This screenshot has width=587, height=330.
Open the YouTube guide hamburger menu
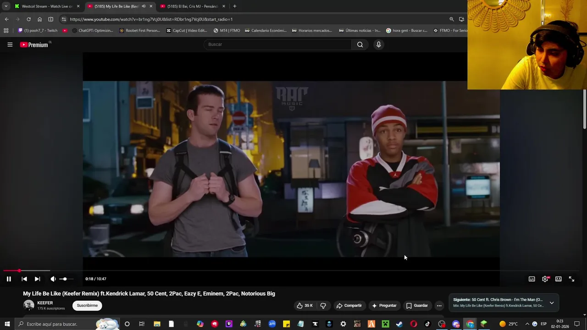[x=10, y=44]
